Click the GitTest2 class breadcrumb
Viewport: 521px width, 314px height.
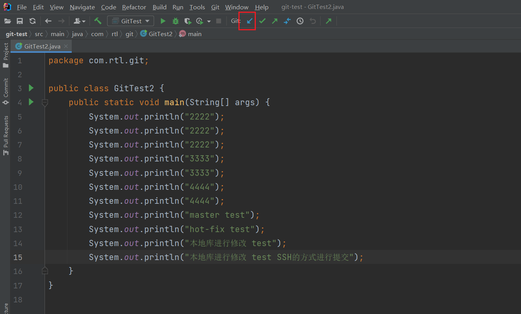pos(157,34)
